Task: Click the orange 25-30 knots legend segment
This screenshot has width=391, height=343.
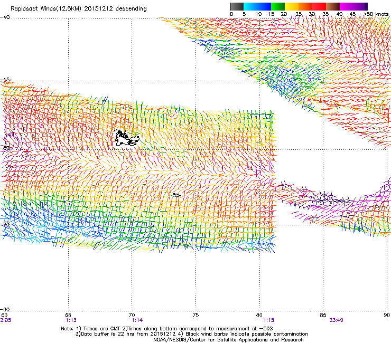Action: (x=305, y=6)
